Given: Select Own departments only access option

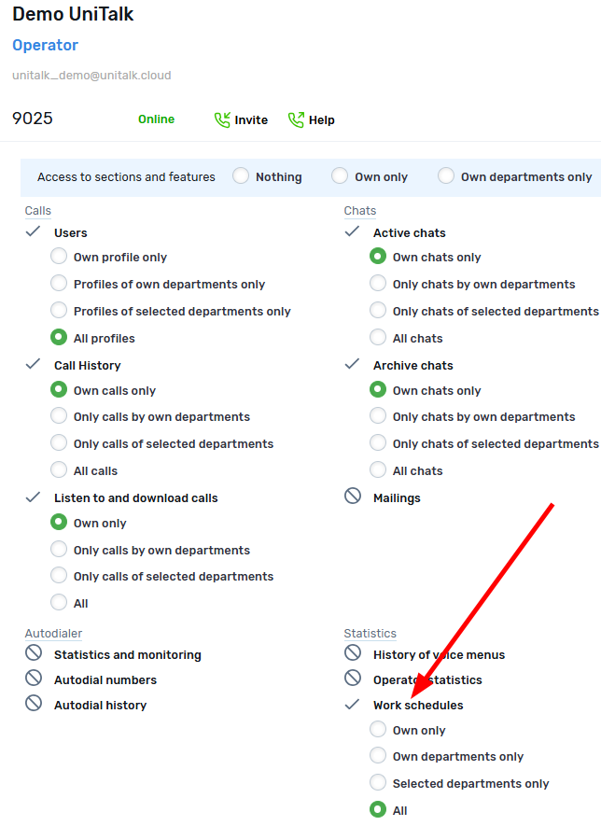Looking at the screenshot, I should coord(446,176).
